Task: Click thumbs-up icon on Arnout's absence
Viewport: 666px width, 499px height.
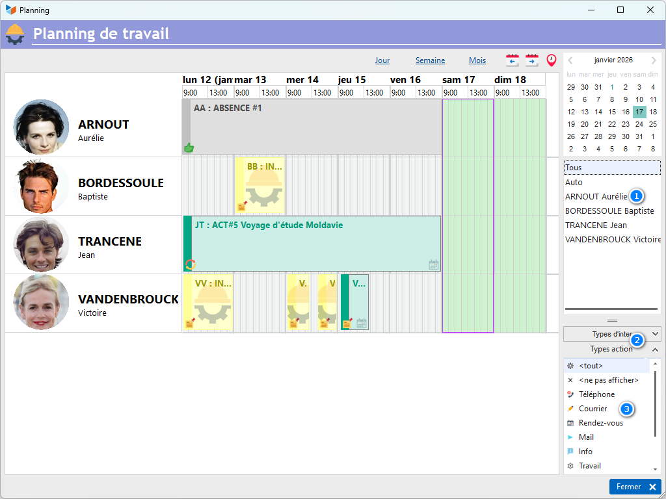Action: 189,147
